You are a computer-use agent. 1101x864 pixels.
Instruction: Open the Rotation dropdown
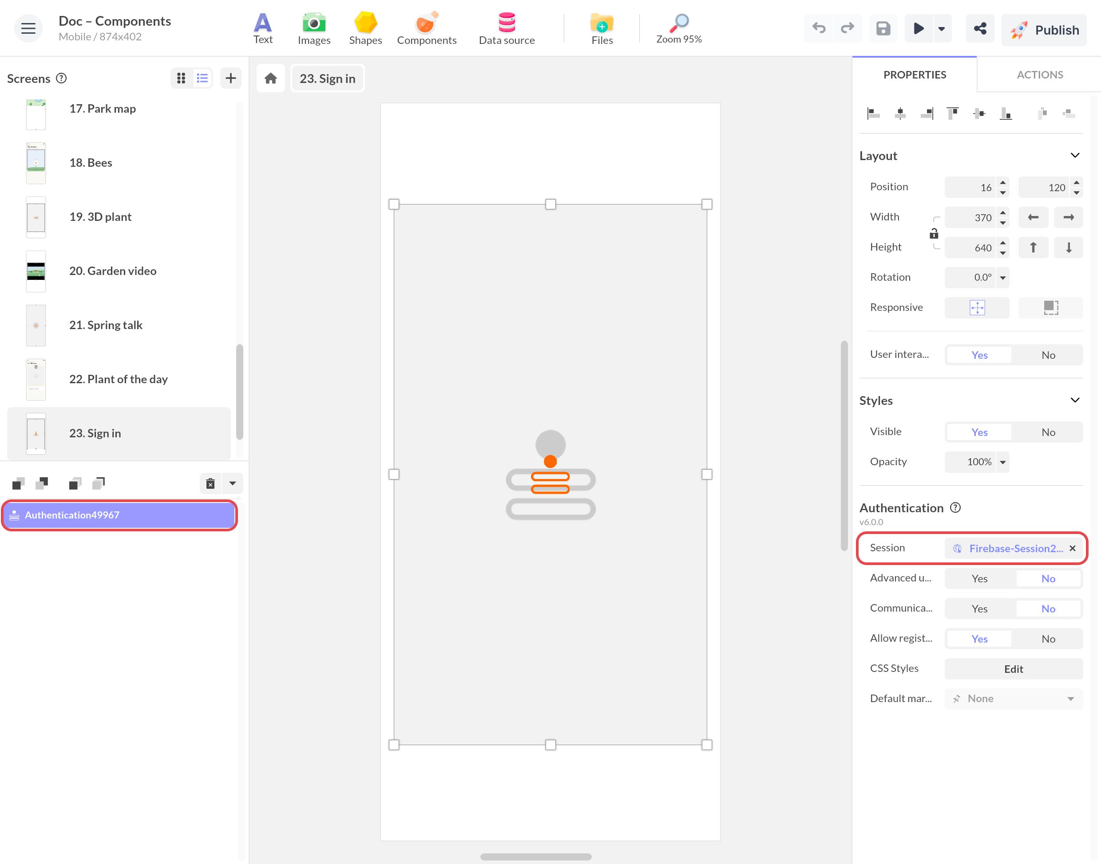click(x=1002, y=277)
